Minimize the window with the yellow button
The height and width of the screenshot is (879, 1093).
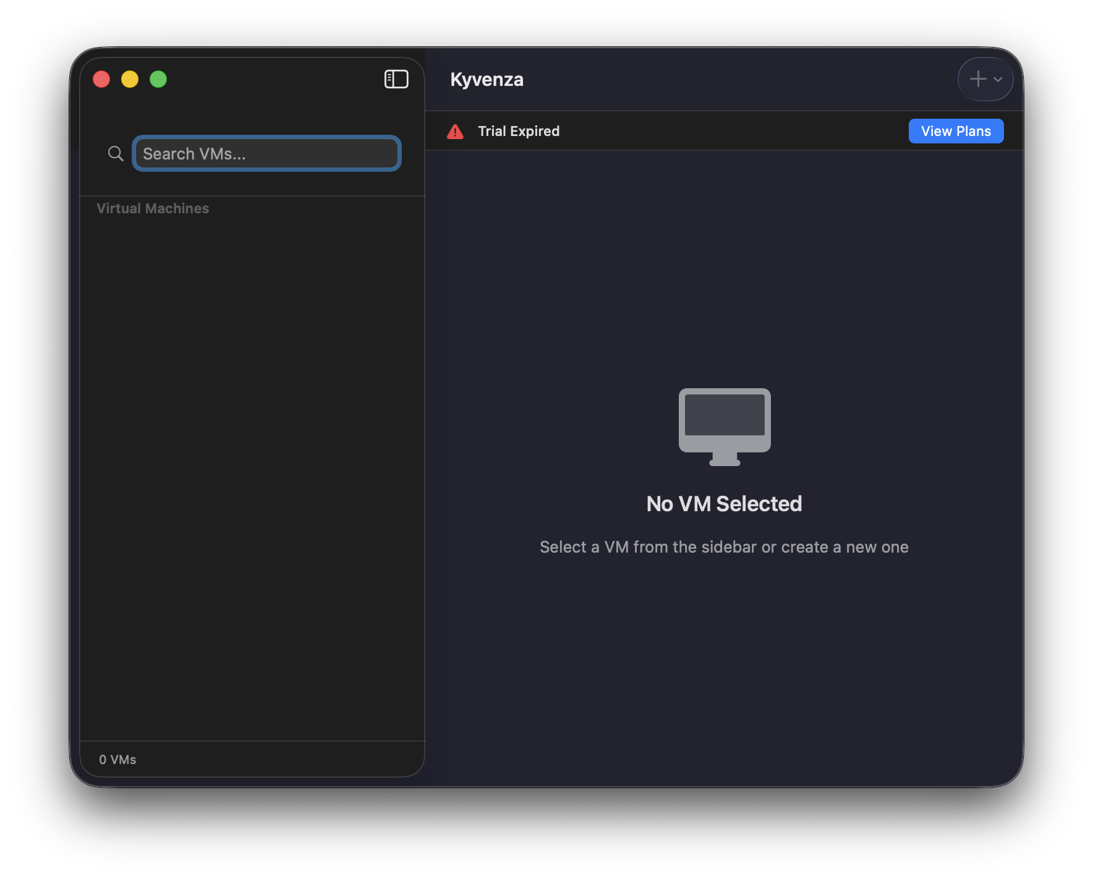130,79
